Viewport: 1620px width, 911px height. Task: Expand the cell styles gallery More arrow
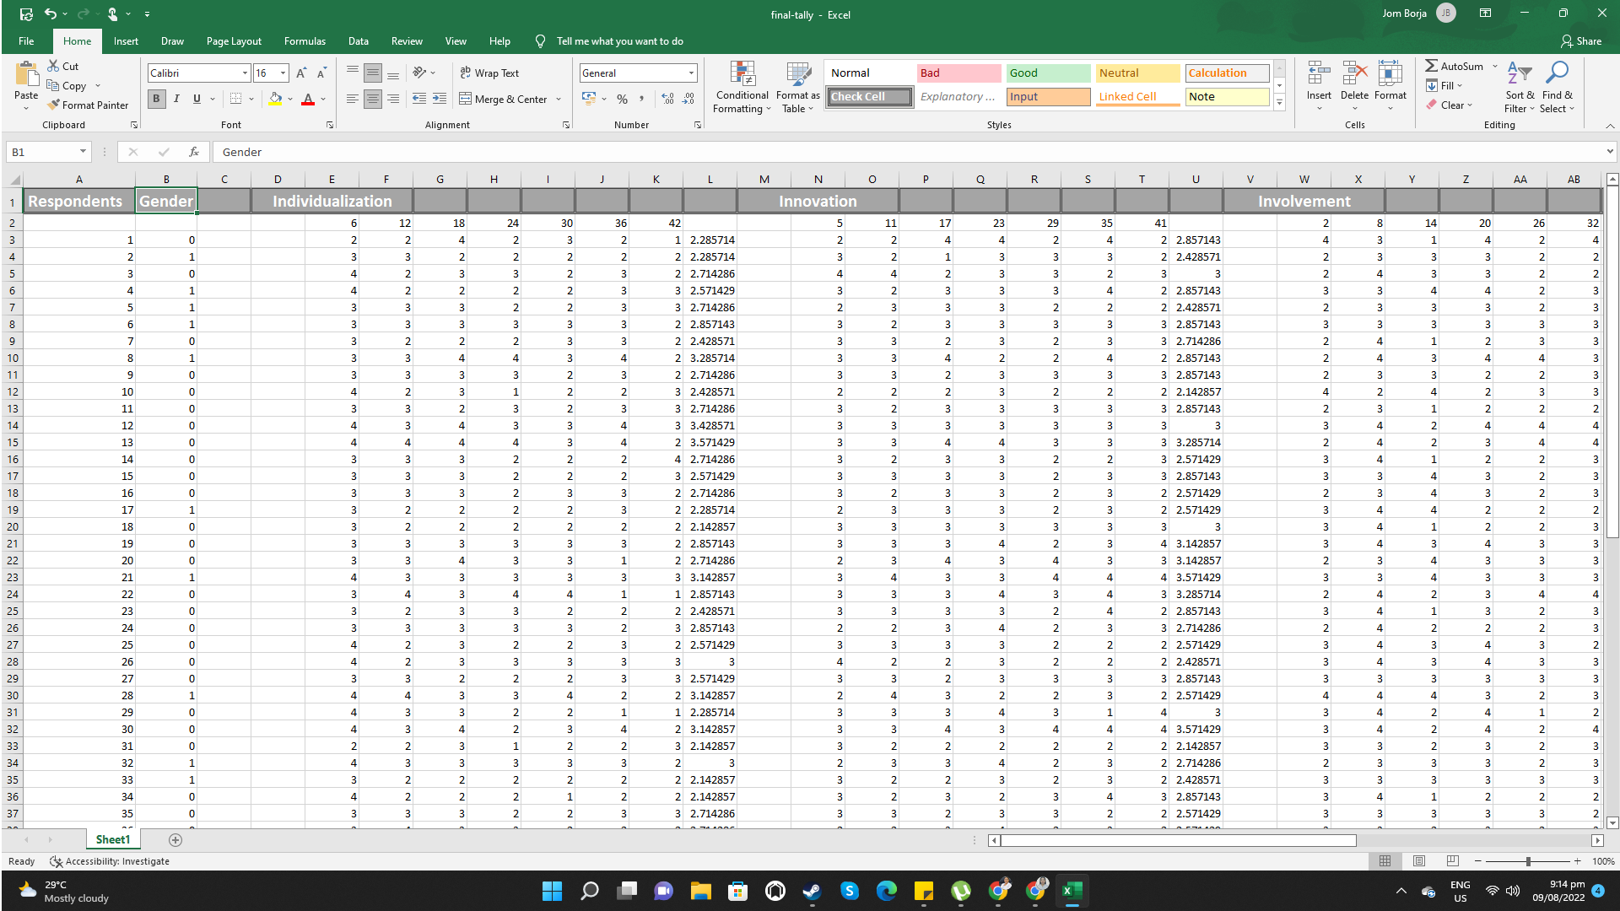click(1279, 103)
